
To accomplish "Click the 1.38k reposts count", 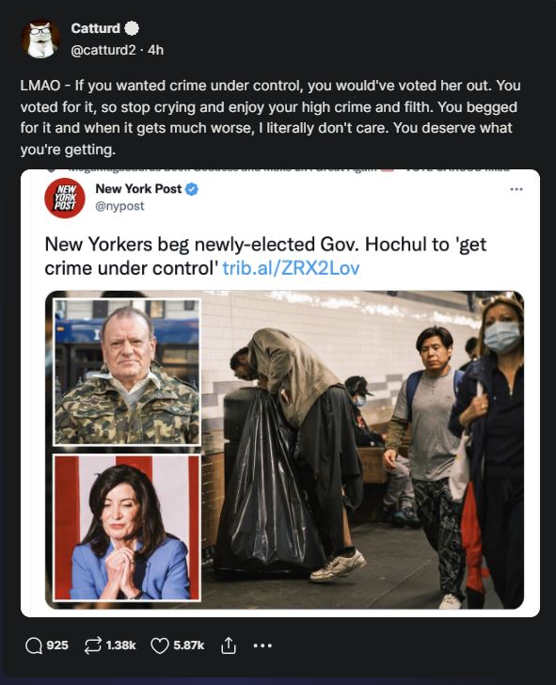I will click(120, 645).
